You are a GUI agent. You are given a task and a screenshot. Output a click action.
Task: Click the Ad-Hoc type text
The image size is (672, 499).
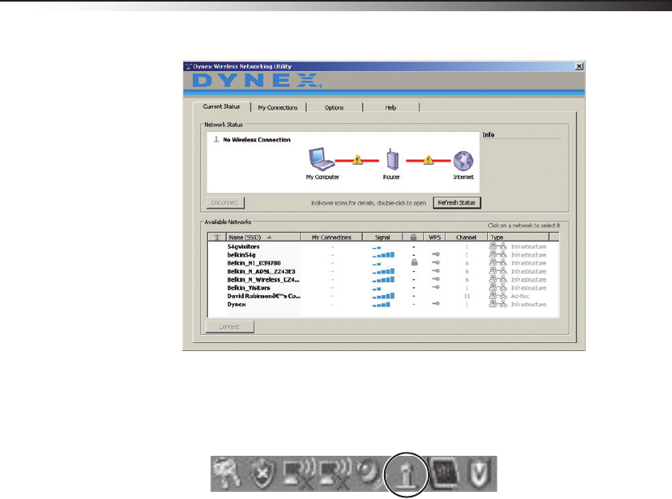[x=520, y=296]
